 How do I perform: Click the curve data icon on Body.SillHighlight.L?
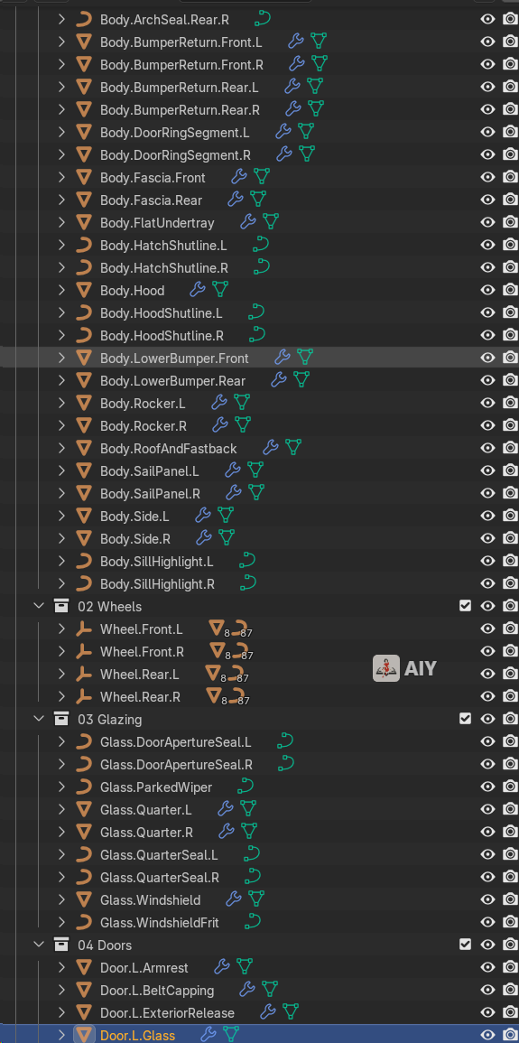pos(247,561)
